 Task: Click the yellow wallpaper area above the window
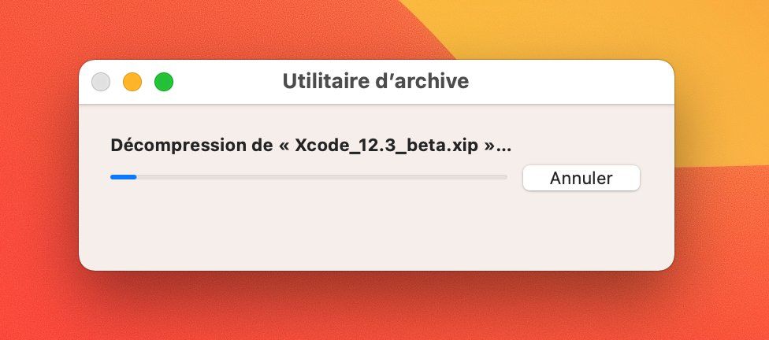[552, 28]
